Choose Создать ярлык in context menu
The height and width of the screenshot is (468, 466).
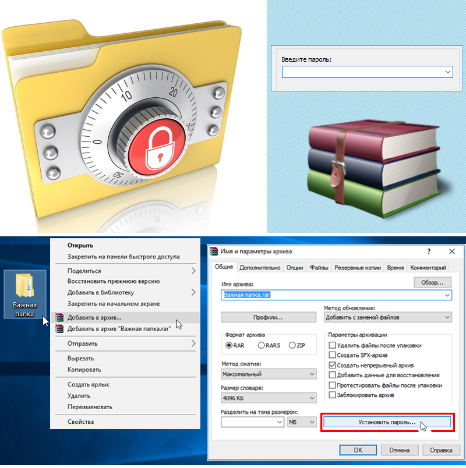[89, 384]
